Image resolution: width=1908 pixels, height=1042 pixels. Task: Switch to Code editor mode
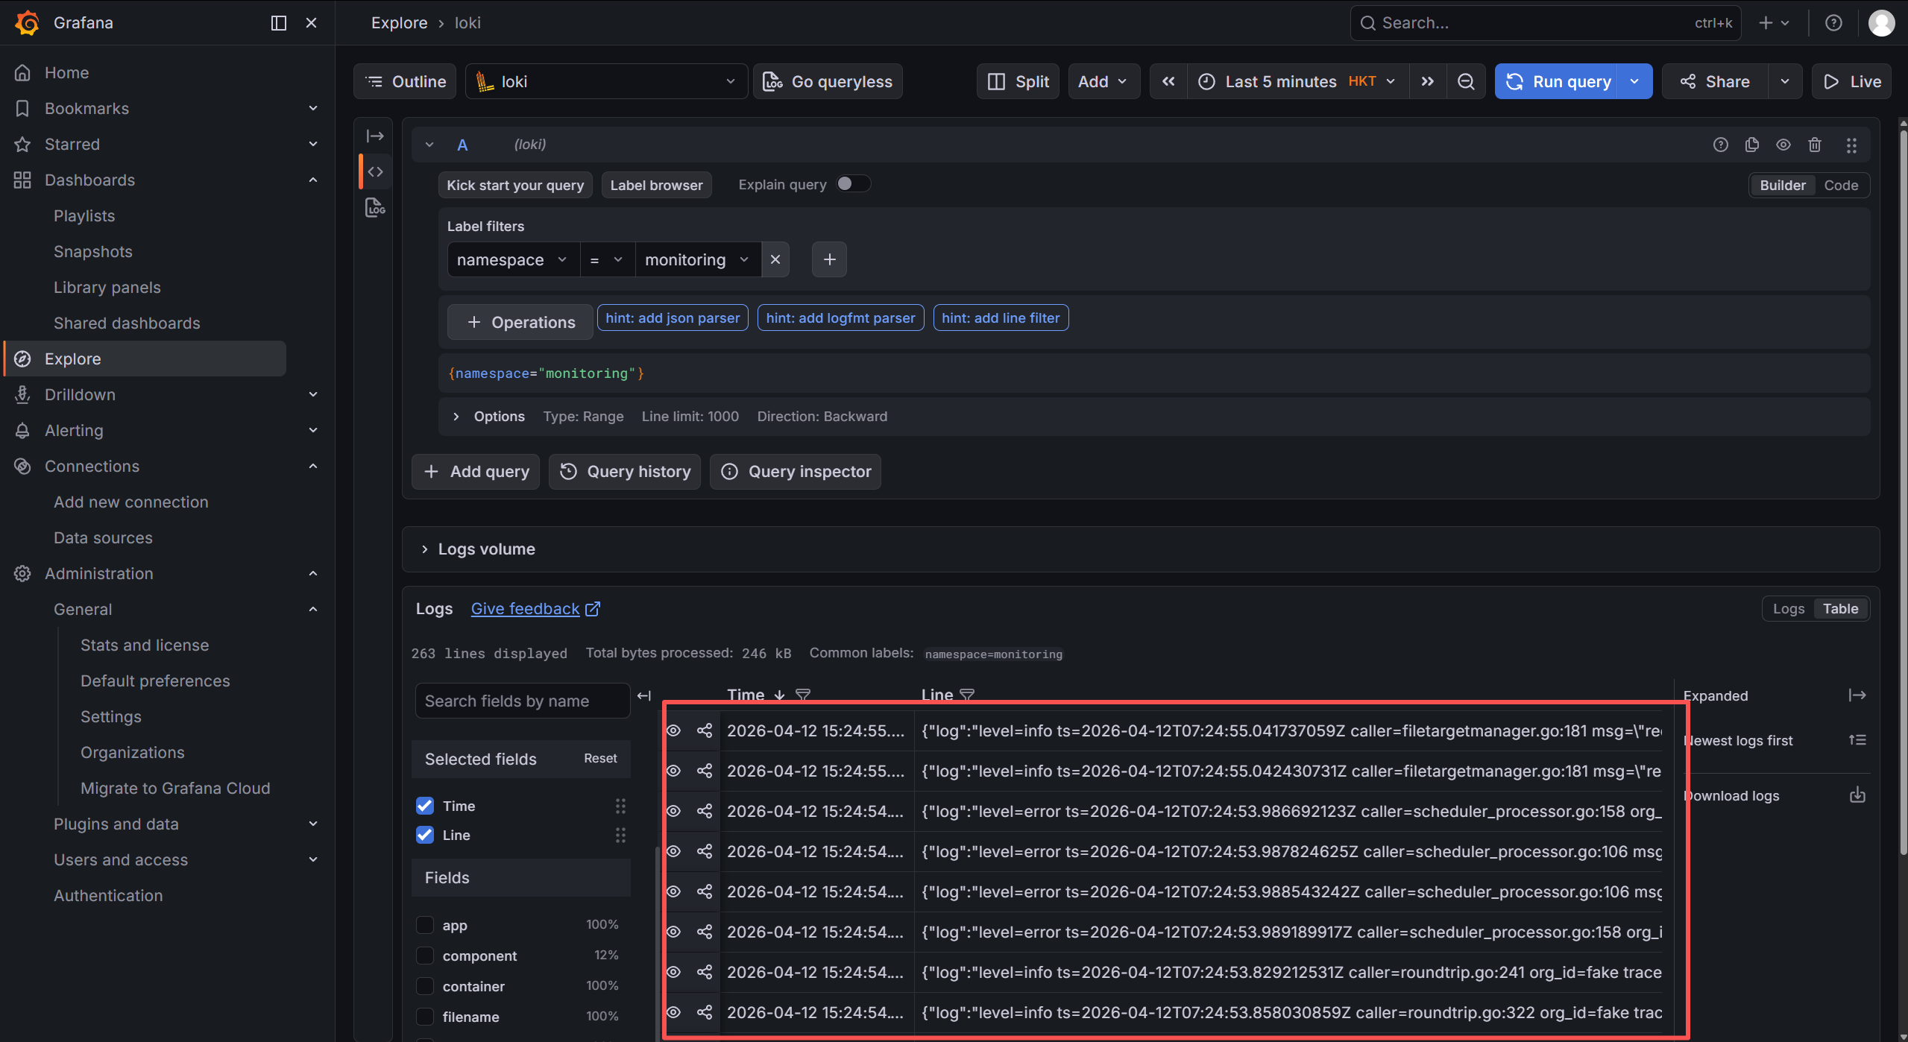pyautogui.click(x=1841, y=185)
